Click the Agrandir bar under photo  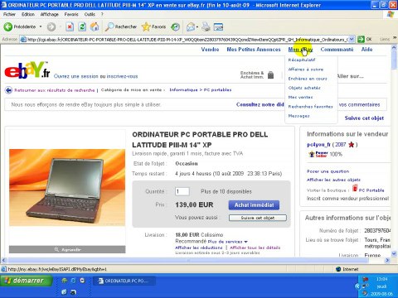point(67,249)
